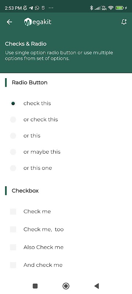Open notifications via bell icon
Image resolution: width=132 pixels, height=294 pixels.
tap(124, 22)
